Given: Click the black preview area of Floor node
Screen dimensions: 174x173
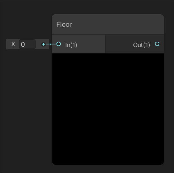Looking at the screenshot, I should (108, 109).
